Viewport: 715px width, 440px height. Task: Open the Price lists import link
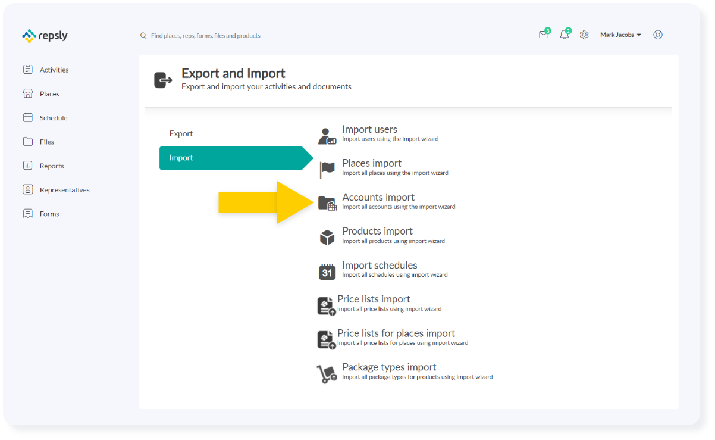click(374, 299)
